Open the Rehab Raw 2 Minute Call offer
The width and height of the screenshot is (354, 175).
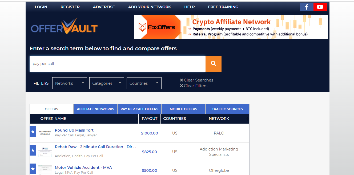coord(95,147)
